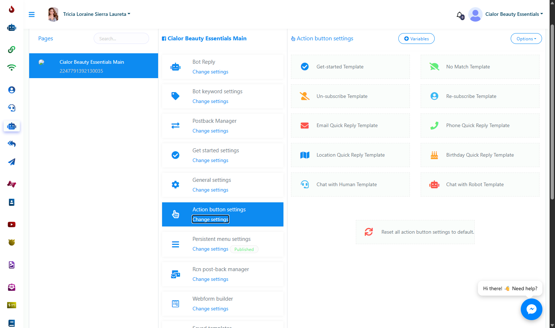This screenshot has height=328, width=555.
Task: Open the Get-started Template card
Action: pos(350,67)
